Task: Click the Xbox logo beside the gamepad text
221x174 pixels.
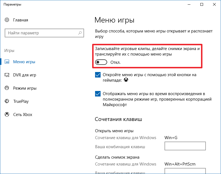Action: coord(126,80)
